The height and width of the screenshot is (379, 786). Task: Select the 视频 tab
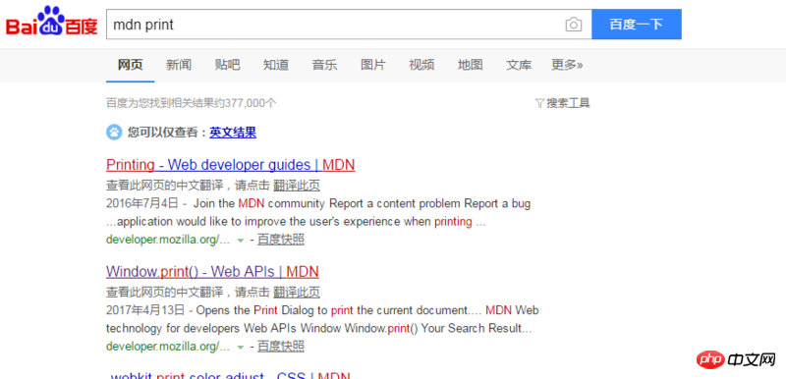tap(422, 65)
